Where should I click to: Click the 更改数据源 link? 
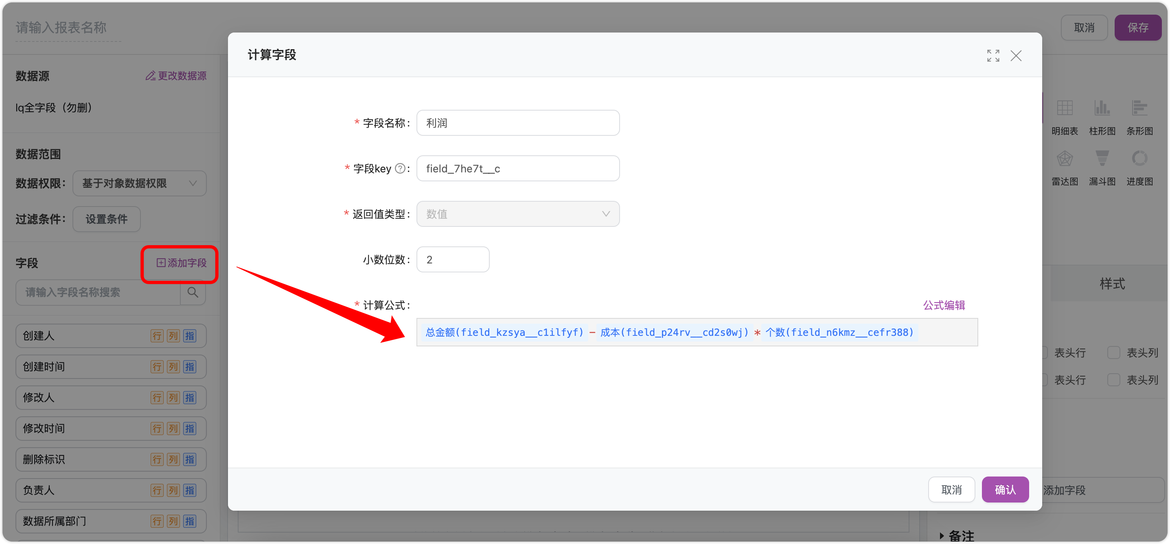coord(176,76)
